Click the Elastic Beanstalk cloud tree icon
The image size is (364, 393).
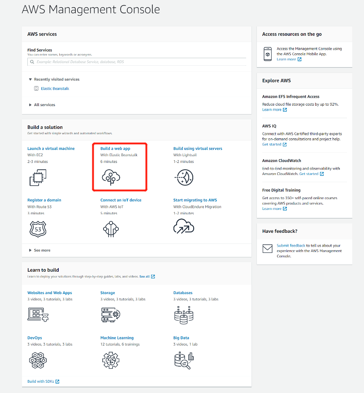pos(111,177)
